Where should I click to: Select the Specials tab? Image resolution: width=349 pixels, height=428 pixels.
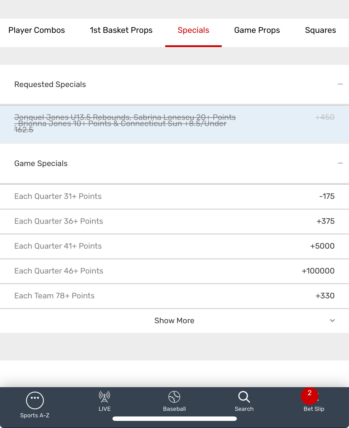[x=193, y=30]
